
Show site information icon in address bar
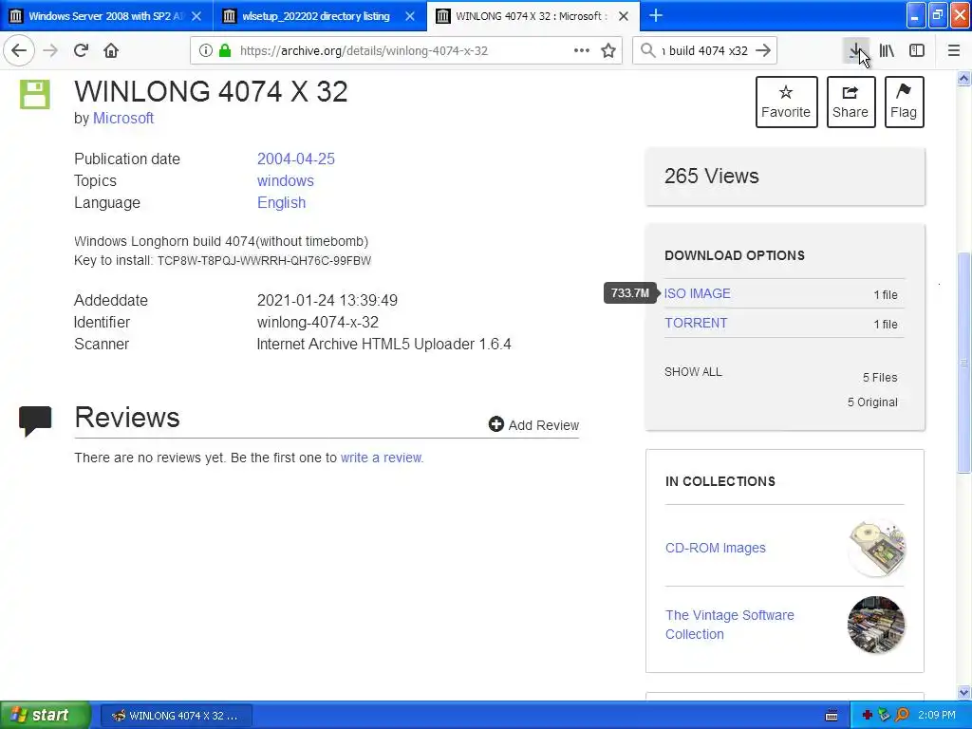[x=205, y=51]
